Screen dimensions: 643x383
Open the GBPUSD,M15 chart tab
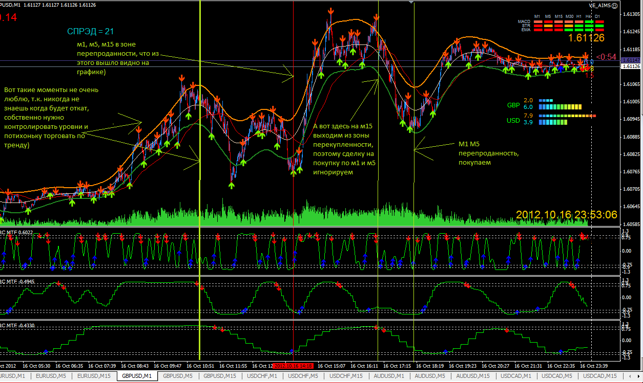pyautogui.click(x=221, y=376)
